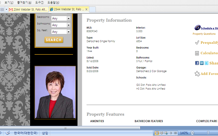Viewport: 218px width, 136px height.
Task: Click the Facebook share icon
Action: tap(197, 63)
